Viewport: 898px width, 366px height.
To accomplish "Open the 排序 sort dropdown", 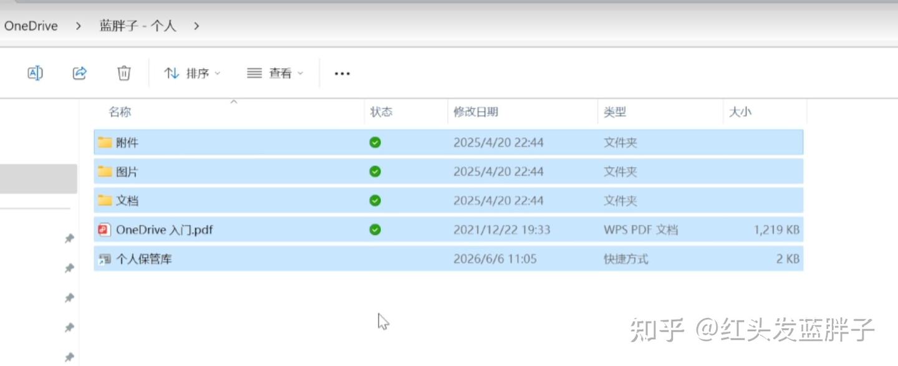I will tap(192, 73).
